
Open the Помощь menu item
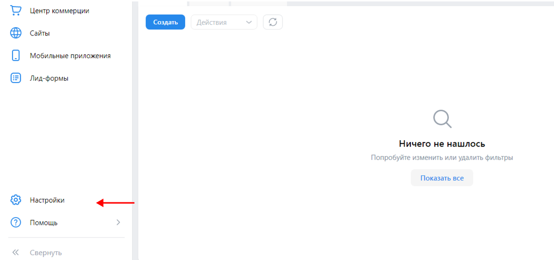tap(44, 223)
